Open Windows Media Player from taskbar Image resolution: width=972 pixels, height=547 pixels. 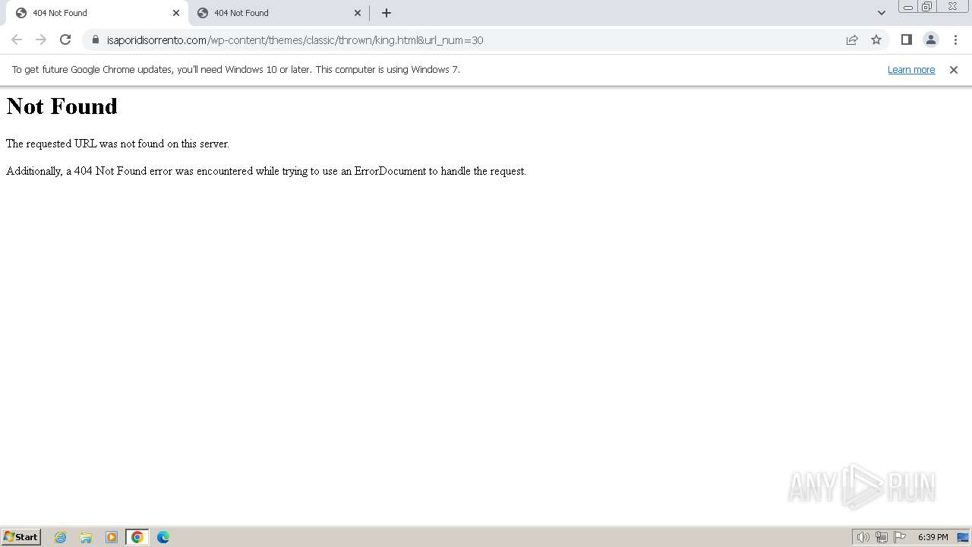112,537
